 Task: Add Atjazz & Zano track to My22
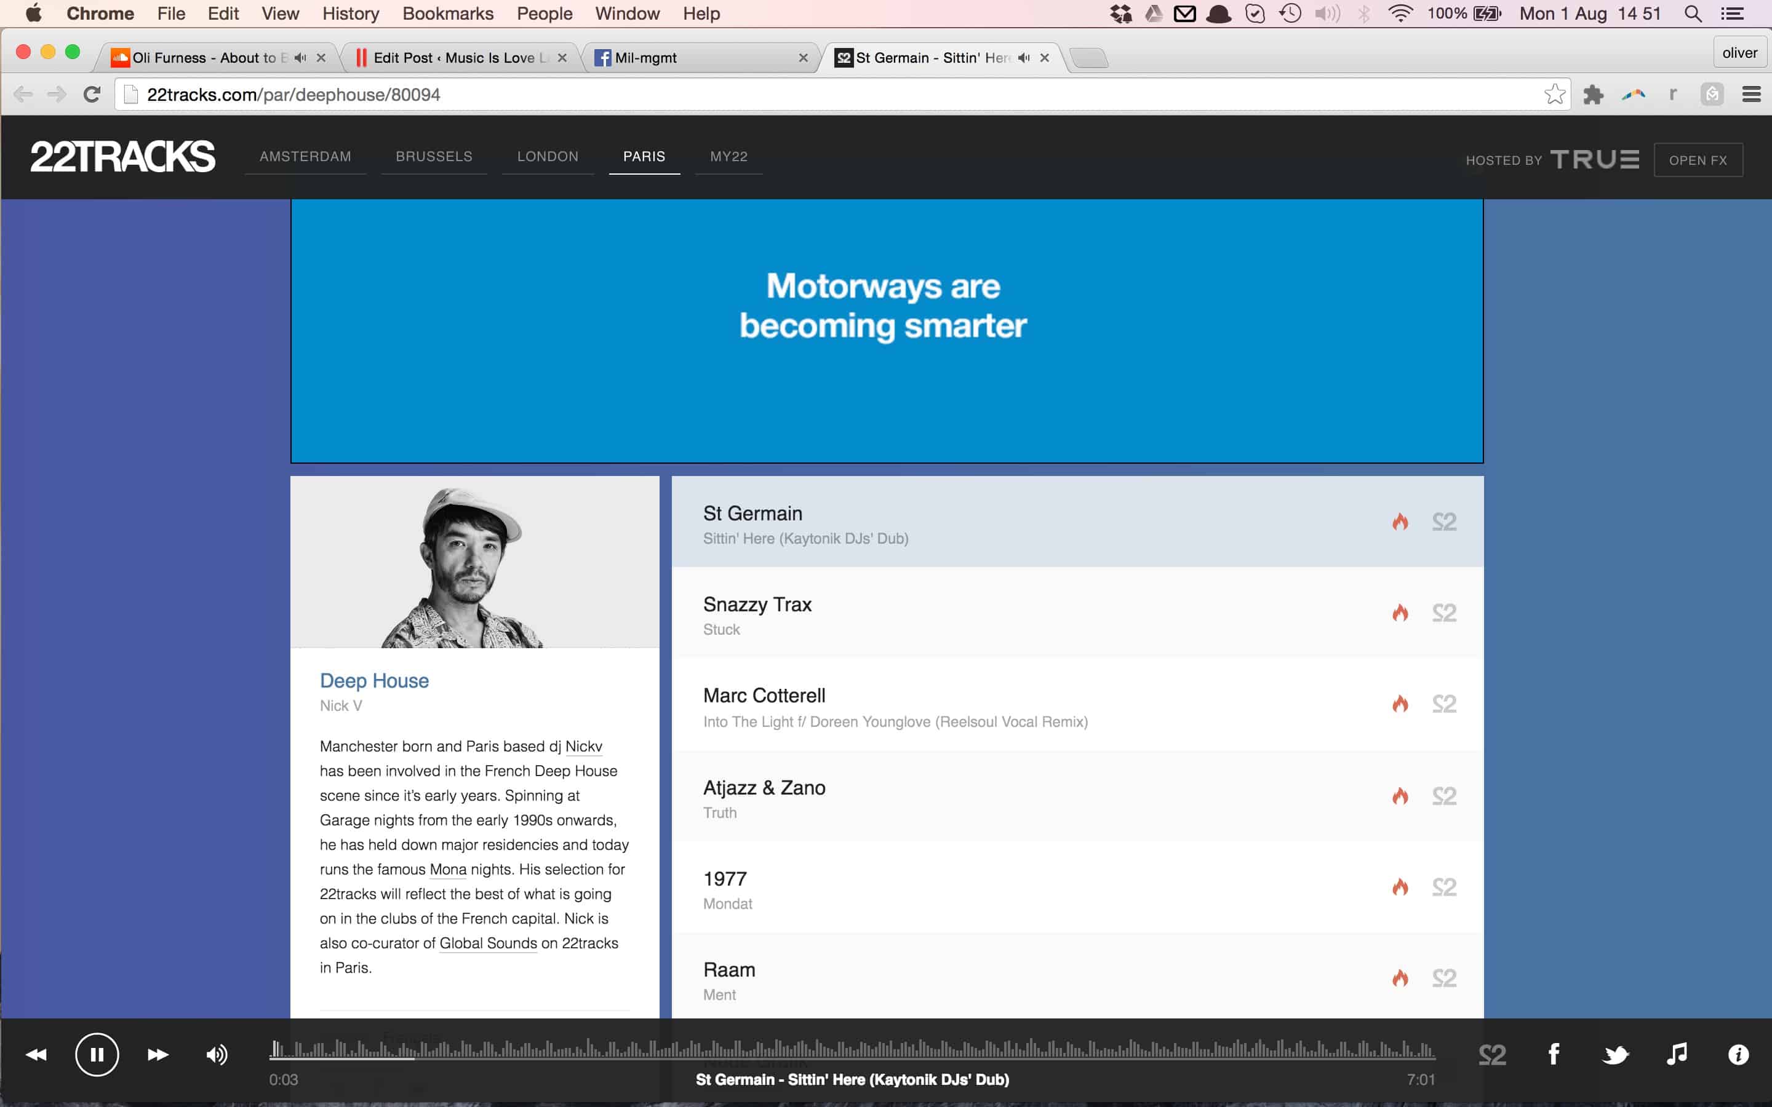coord(1444,796)
